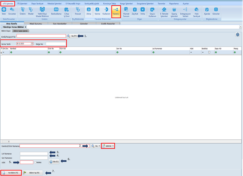Open the Şablonlar dropdown
This screenshot has height=176, width=243.
[108, 146]
